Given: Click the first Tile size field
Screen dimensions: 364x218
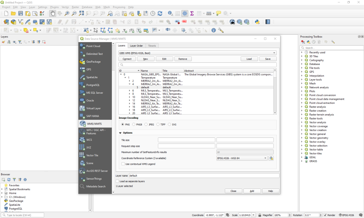Looking at the screenshot, I should pos(186,140).
